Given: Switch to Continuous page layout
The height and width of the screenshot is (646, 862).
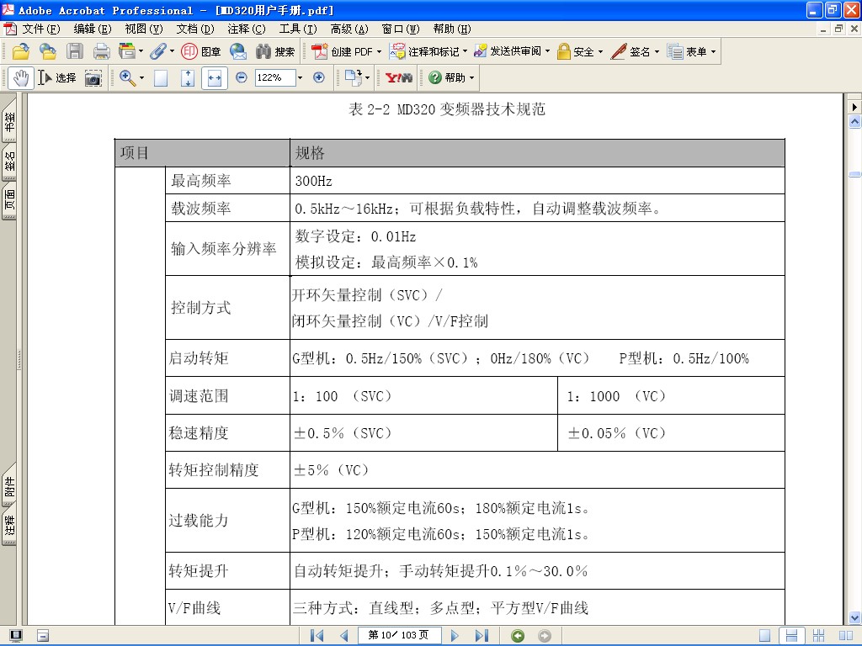Looking at the screenshot, I should (791, 636).
